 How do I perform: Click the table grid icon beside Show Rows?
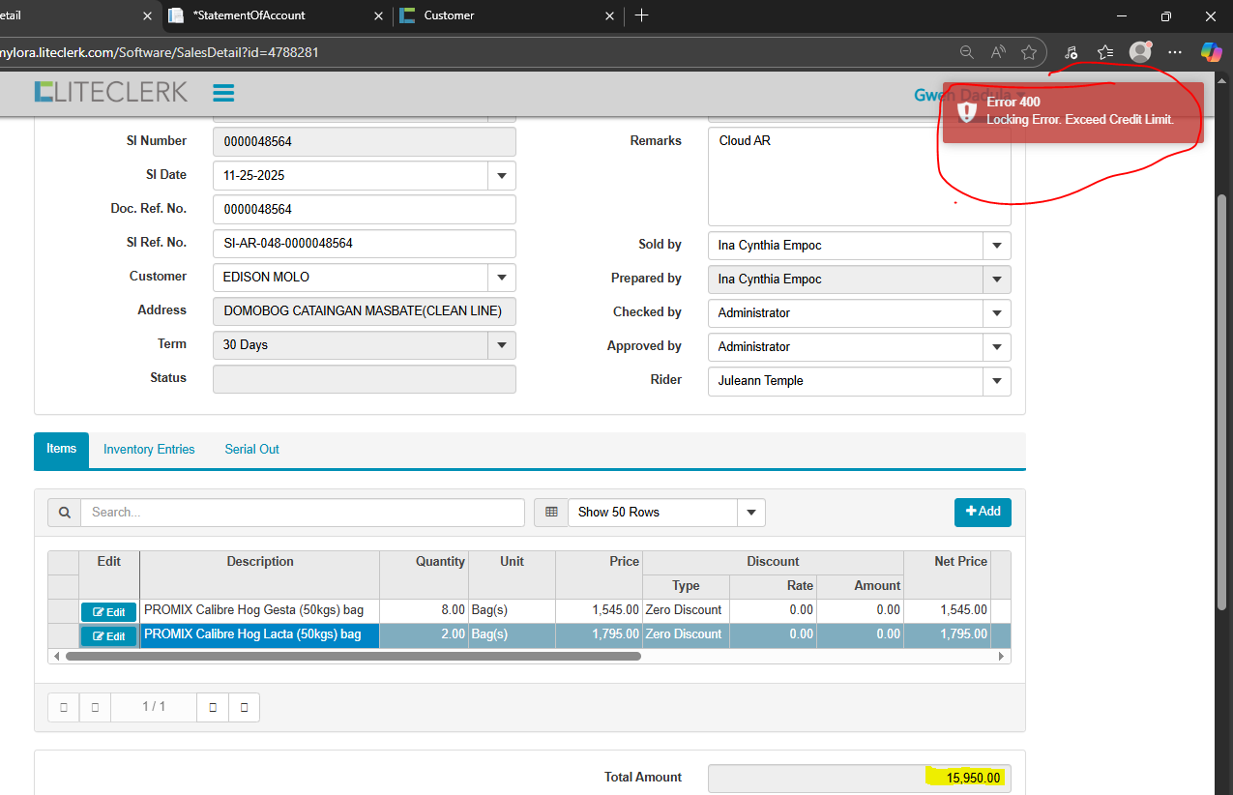click(551, 513)
